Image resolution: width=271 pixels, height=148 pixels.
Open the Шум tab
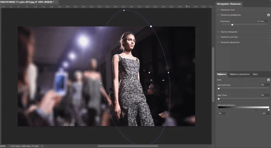pos(255,74)
